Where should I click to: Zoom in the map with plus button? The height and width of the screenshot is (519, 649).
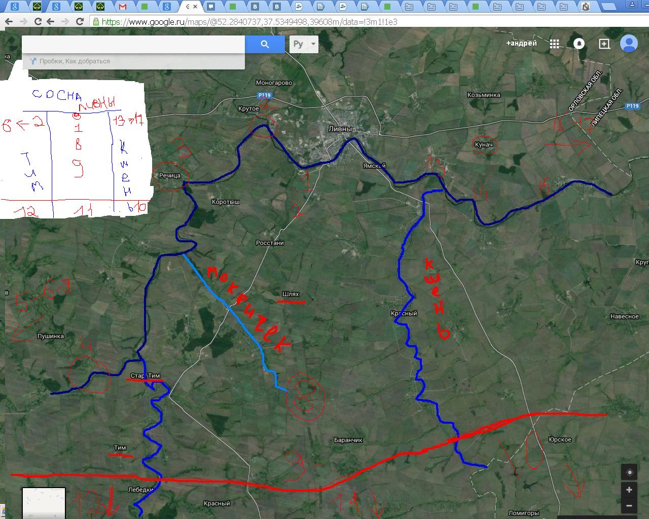tap(629, 490)
